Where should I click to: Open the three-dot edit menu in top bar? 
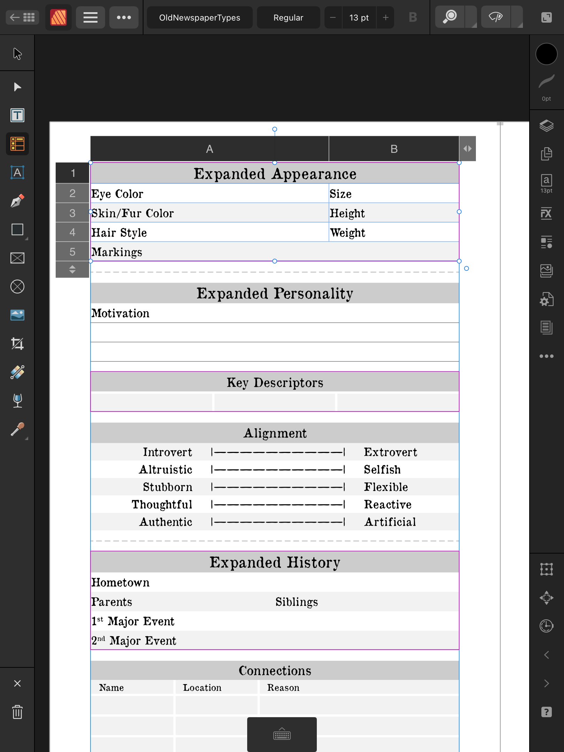pos(124,17)
